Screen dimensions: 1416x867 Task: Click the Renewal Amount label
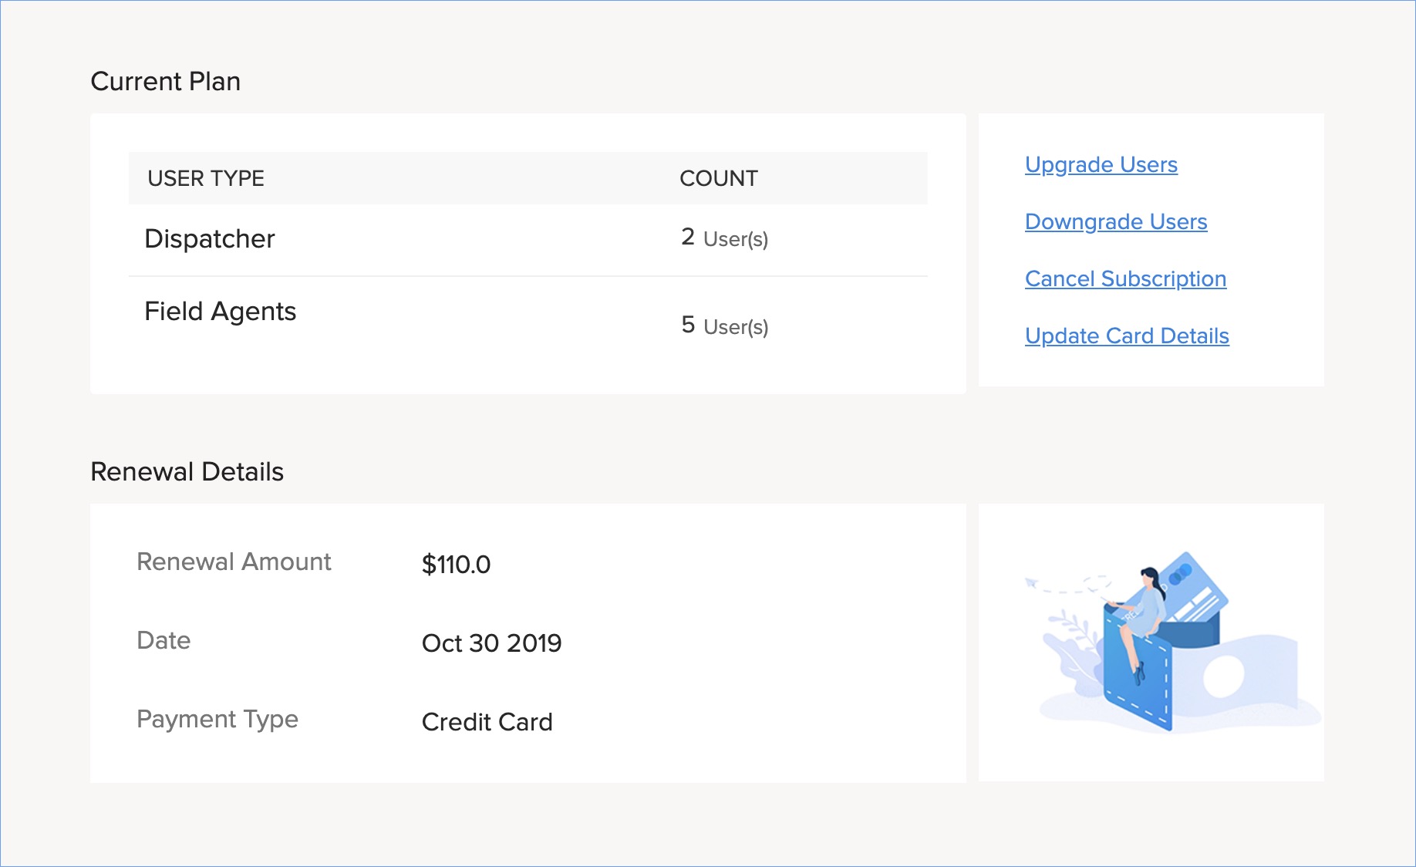[234, 562]
